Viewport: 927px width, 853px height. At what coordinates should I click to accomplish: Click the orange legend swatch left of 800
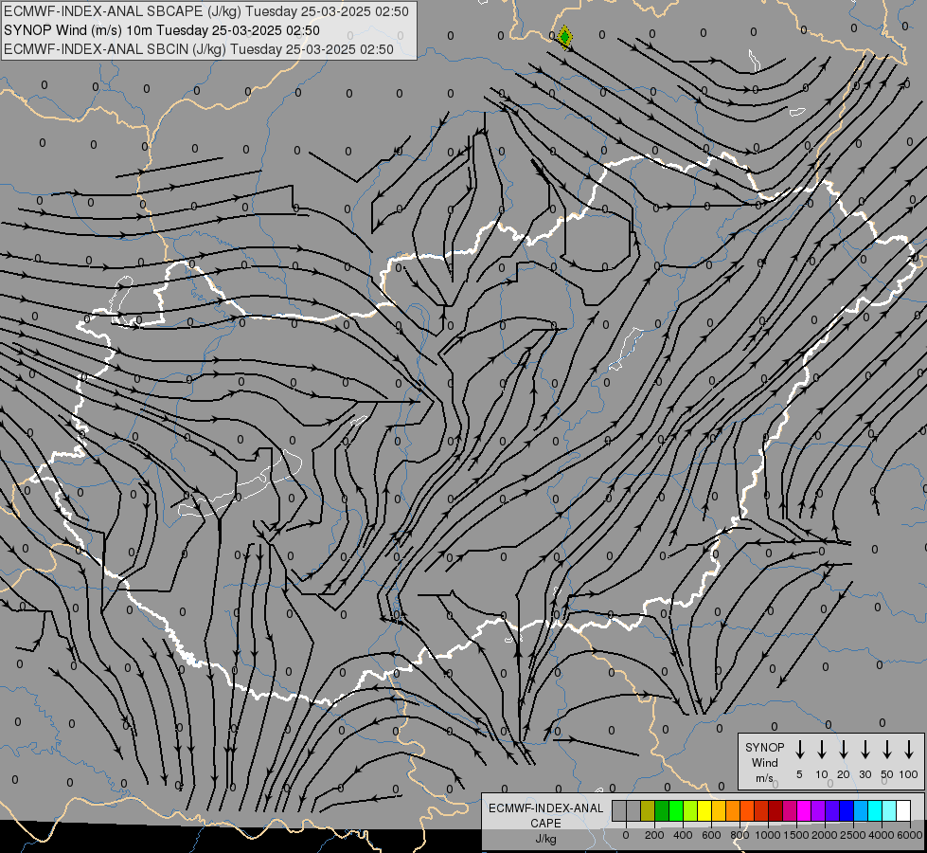tap(733, 810)
